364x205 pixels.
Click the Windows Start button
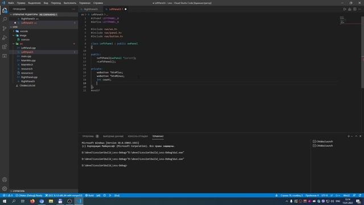point(5,201)
